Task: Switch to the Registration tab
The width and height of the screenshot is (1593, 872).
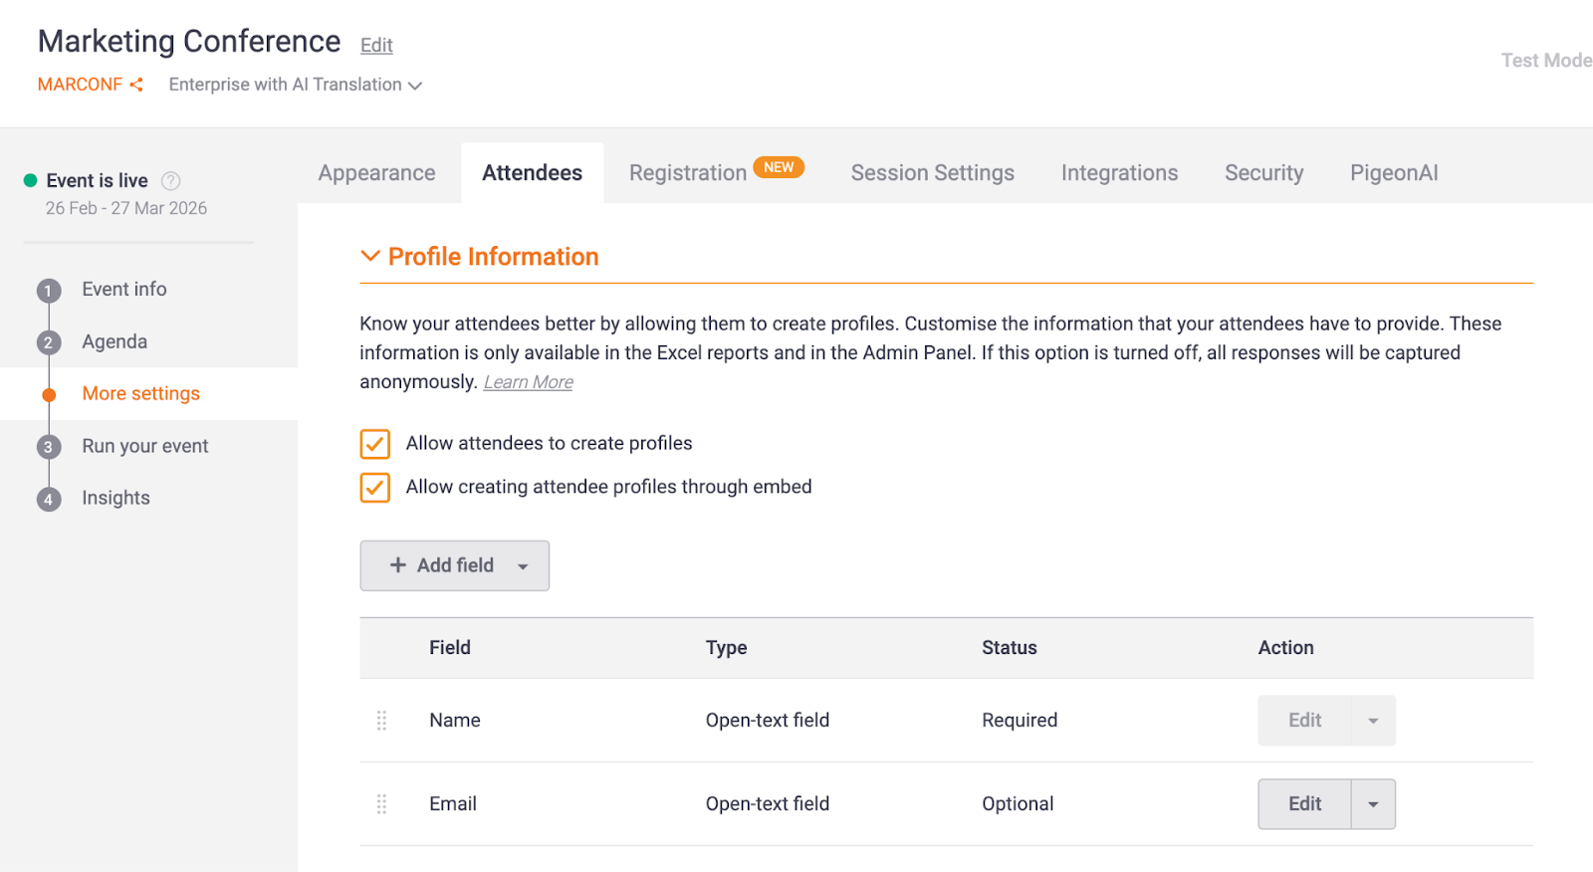Action: (688, 173)
